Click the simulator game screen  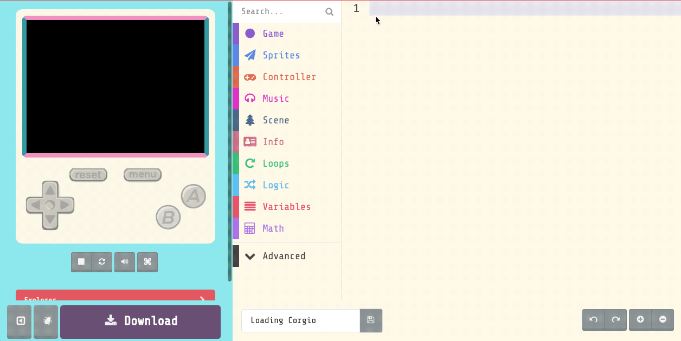click(115, 87)
